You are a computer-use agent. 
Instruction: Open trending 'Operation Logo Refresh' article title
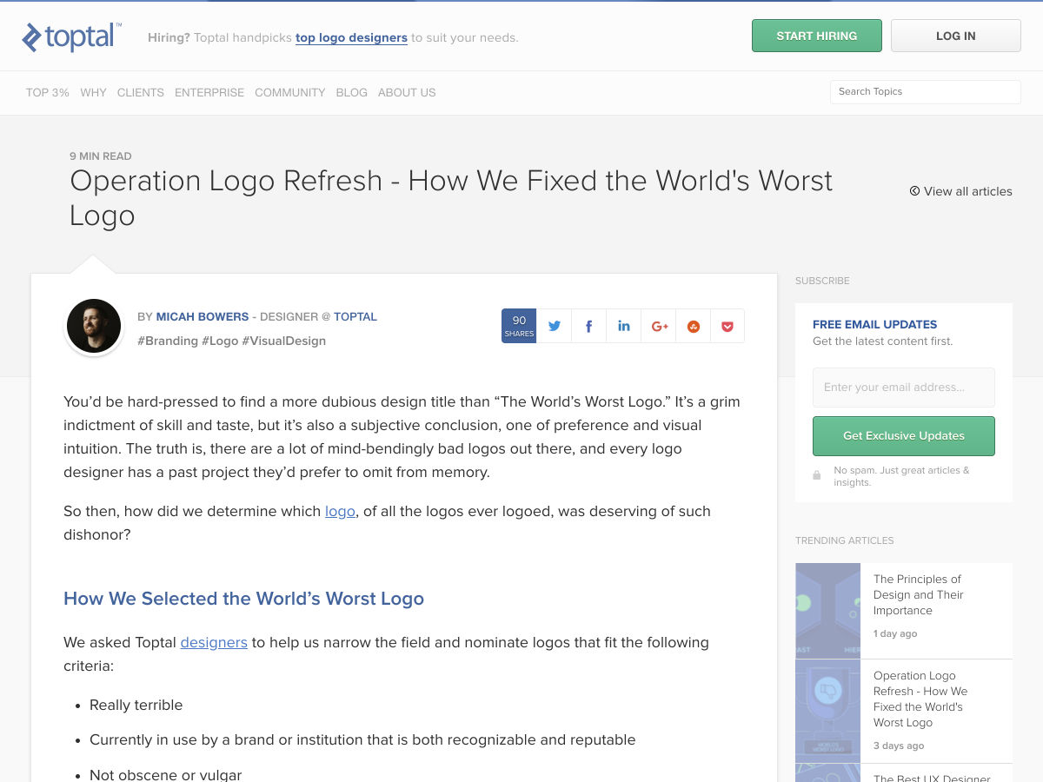920,699
